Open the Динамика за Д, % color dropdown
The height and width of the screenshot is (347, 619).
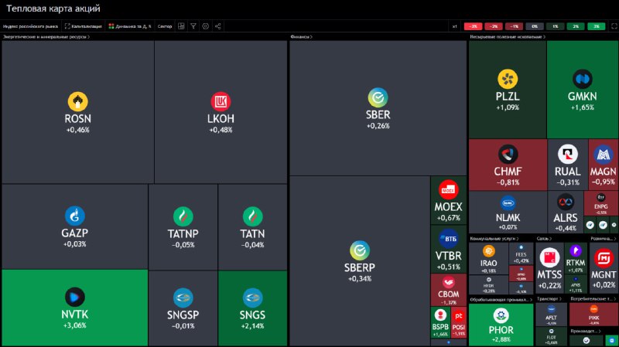(x=130, y=26)
